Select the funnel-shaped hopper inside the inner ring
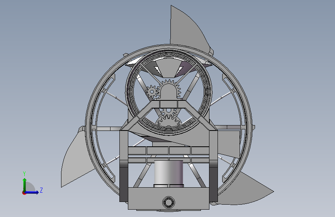Viewport: 335px width, 217px height. 169,68
